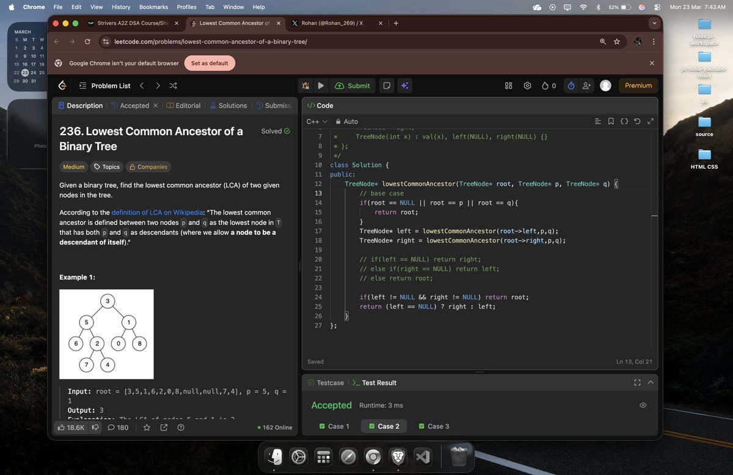Show the Companies tag list
This screenshot has height=475, width=733.
click(x=148, y=167)
